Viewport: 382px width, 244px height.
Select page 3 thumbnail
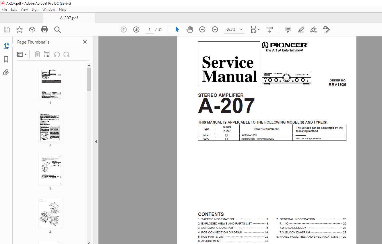pos(50,170)
